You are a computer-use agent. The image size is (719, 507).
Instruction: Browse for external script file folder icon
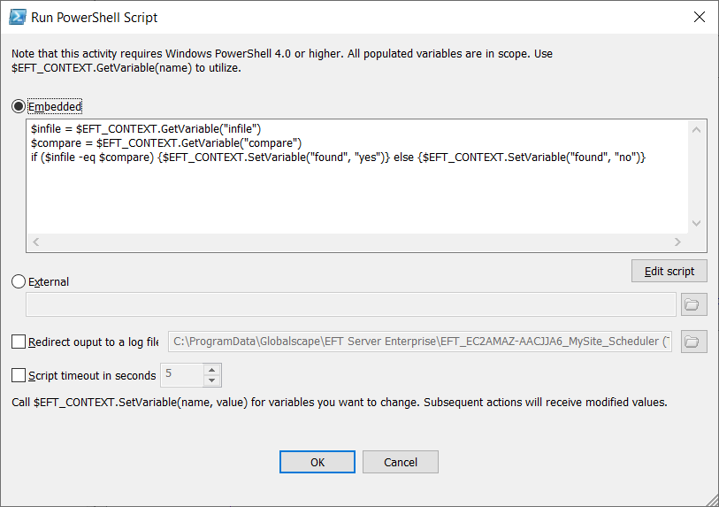(x=693, y=304)
